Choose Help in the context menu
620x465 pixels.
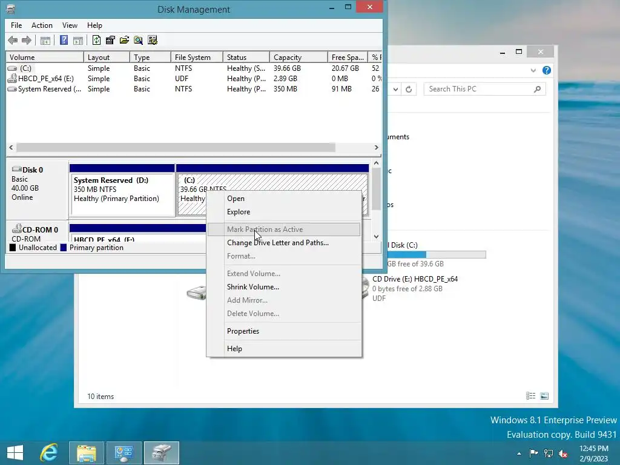coord(284,349)
